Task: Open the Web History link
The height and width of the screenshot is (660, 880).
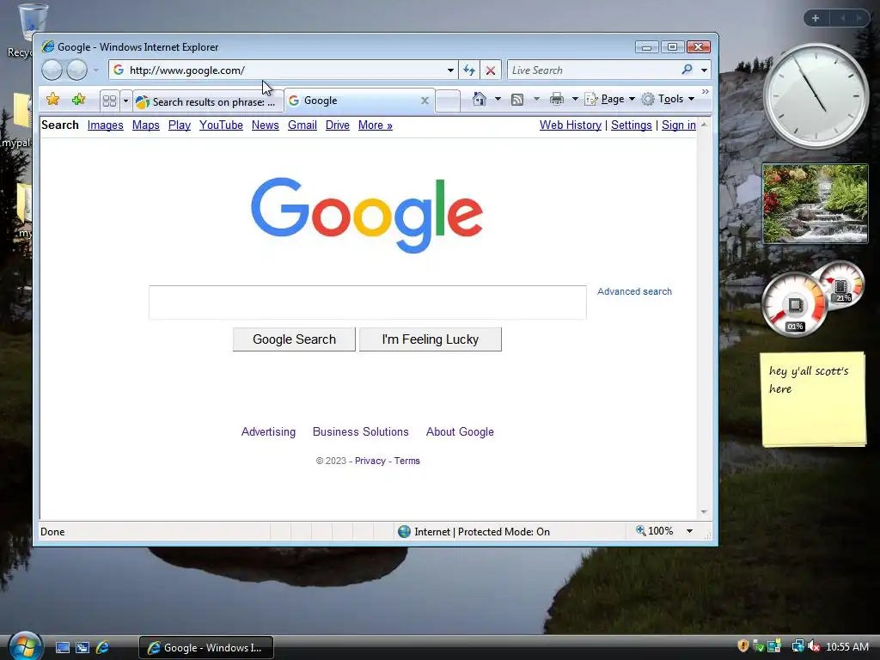Action: tap(571, 125)
